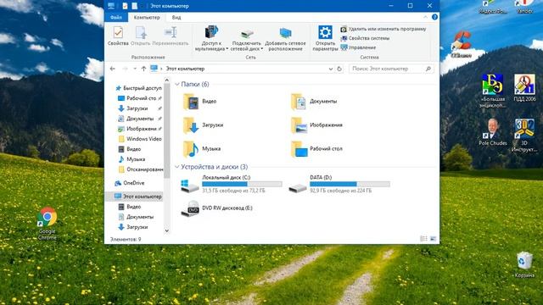Open Explorer help question mark

tap(434, 17)
